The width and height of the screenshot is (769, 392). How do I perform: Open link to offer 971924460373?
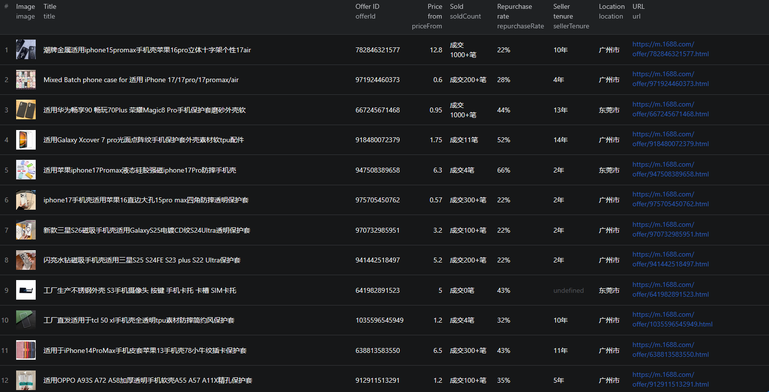(670, 79)
